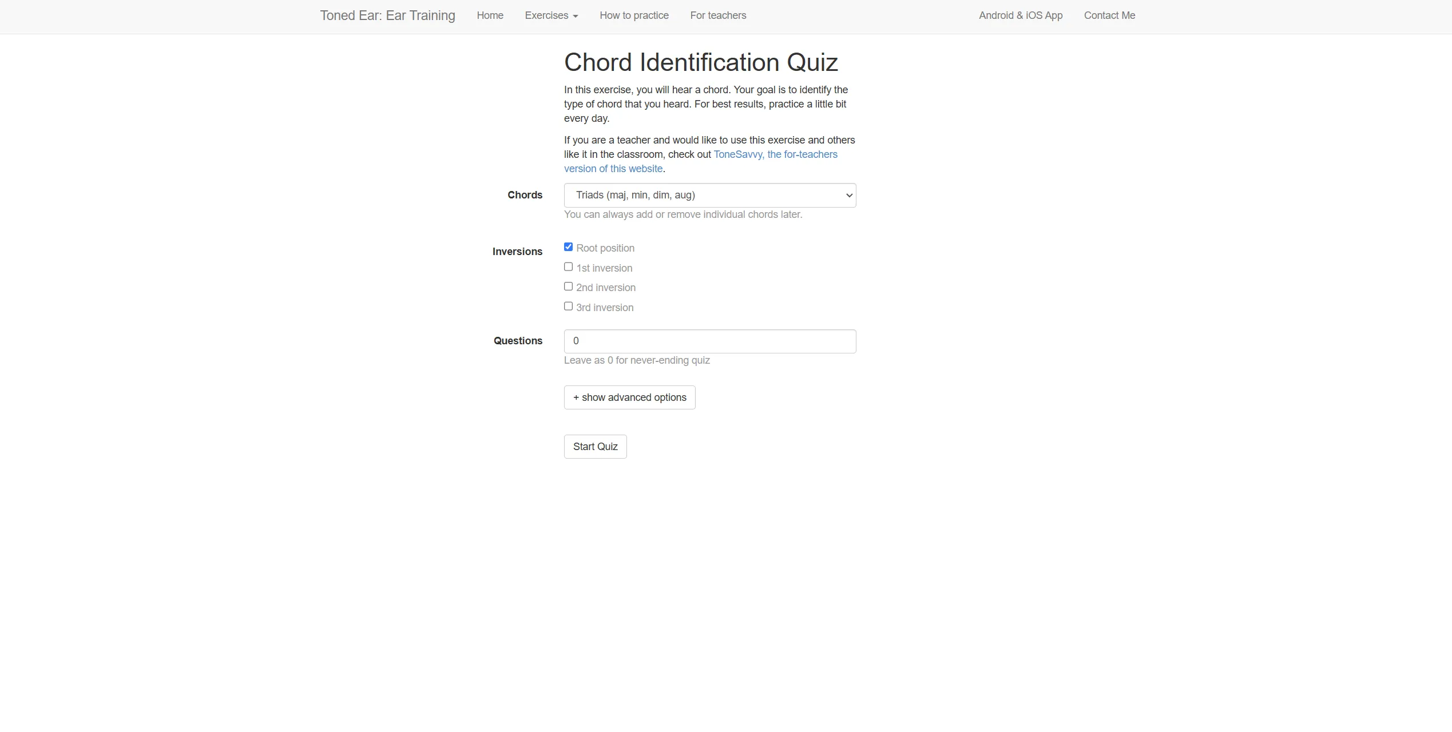Uncheck the Root position checkbox
This screenshot has height=732, width=1452.
tap(568, 247)
